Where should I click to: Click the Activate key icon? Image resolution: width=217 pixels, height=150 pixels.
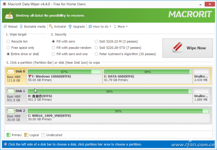click(x=51, y=27)
